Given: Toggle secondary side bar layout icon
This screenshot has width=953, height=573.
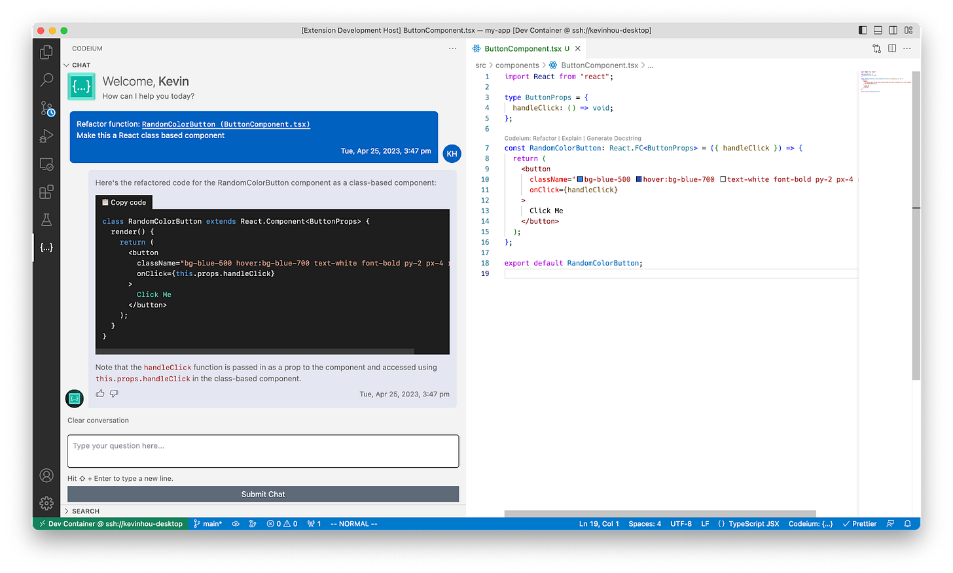Looking at the screenshot, I should [x=893, y=30].
